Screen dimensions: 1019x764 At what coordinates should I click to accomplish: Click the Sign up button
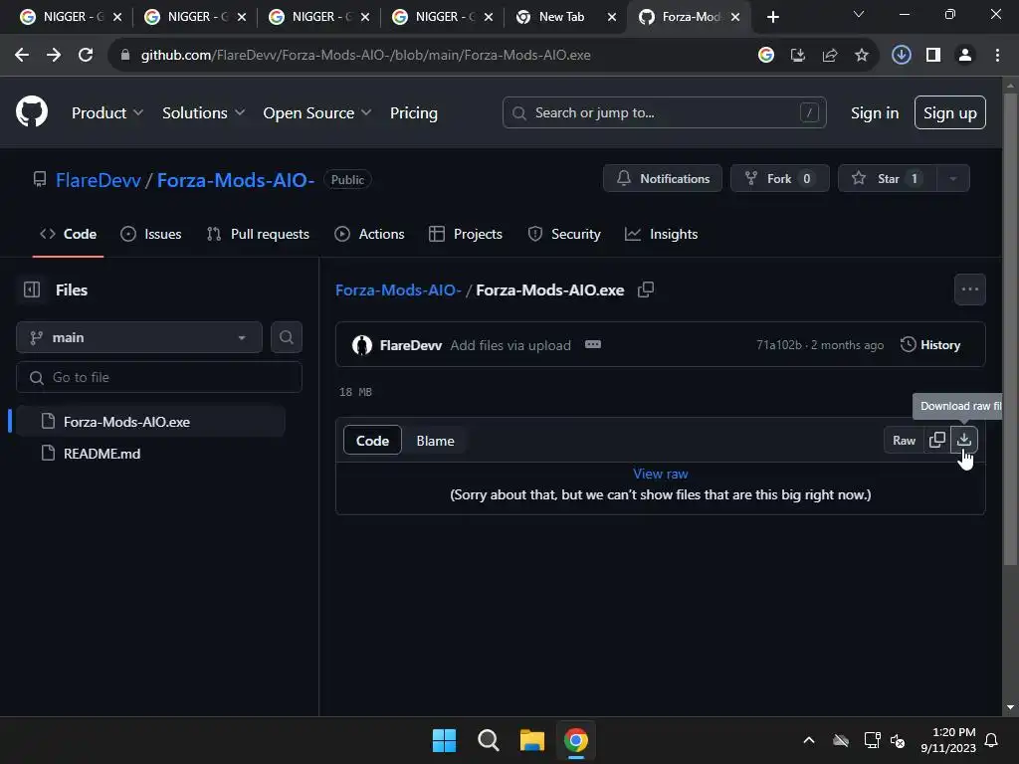pyautogui.click(x=949, y=113)
